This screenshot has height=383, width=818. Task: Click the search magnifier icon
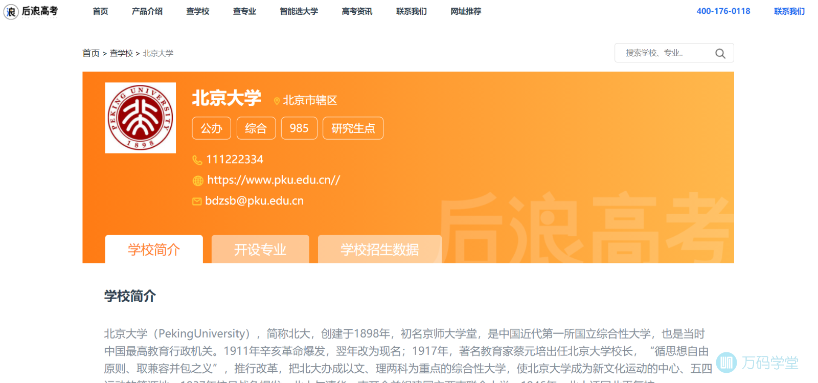click(x=720, y=53)
